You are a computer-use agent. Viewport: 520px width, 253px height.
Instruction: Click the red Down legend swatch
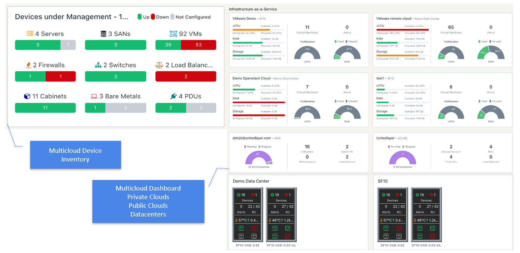153,17
